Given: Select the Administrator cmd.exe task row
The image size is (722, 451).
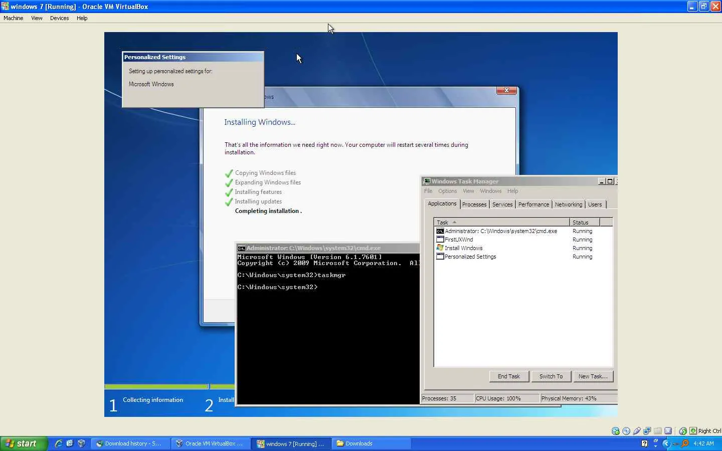Looking at the screenshot, I should [523, 231].
